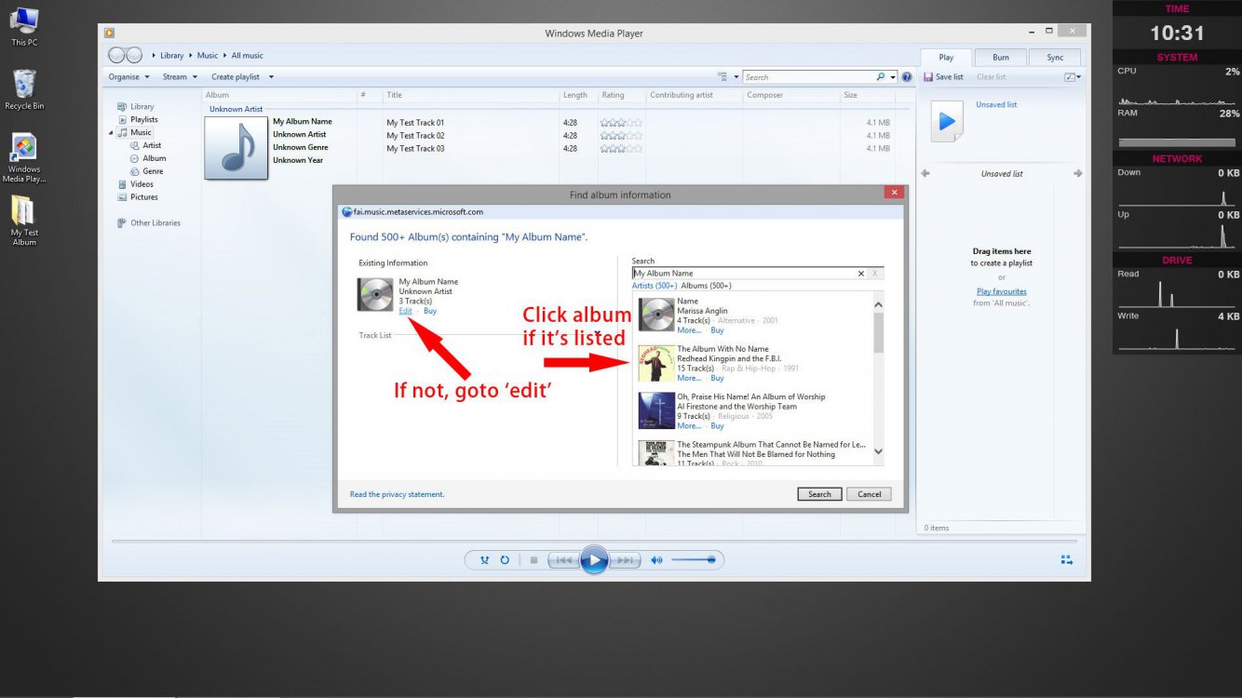Select Album under Music
The height and width of the screenshot is (698, 1242).
pyautogui.click(x=155, y=158)
